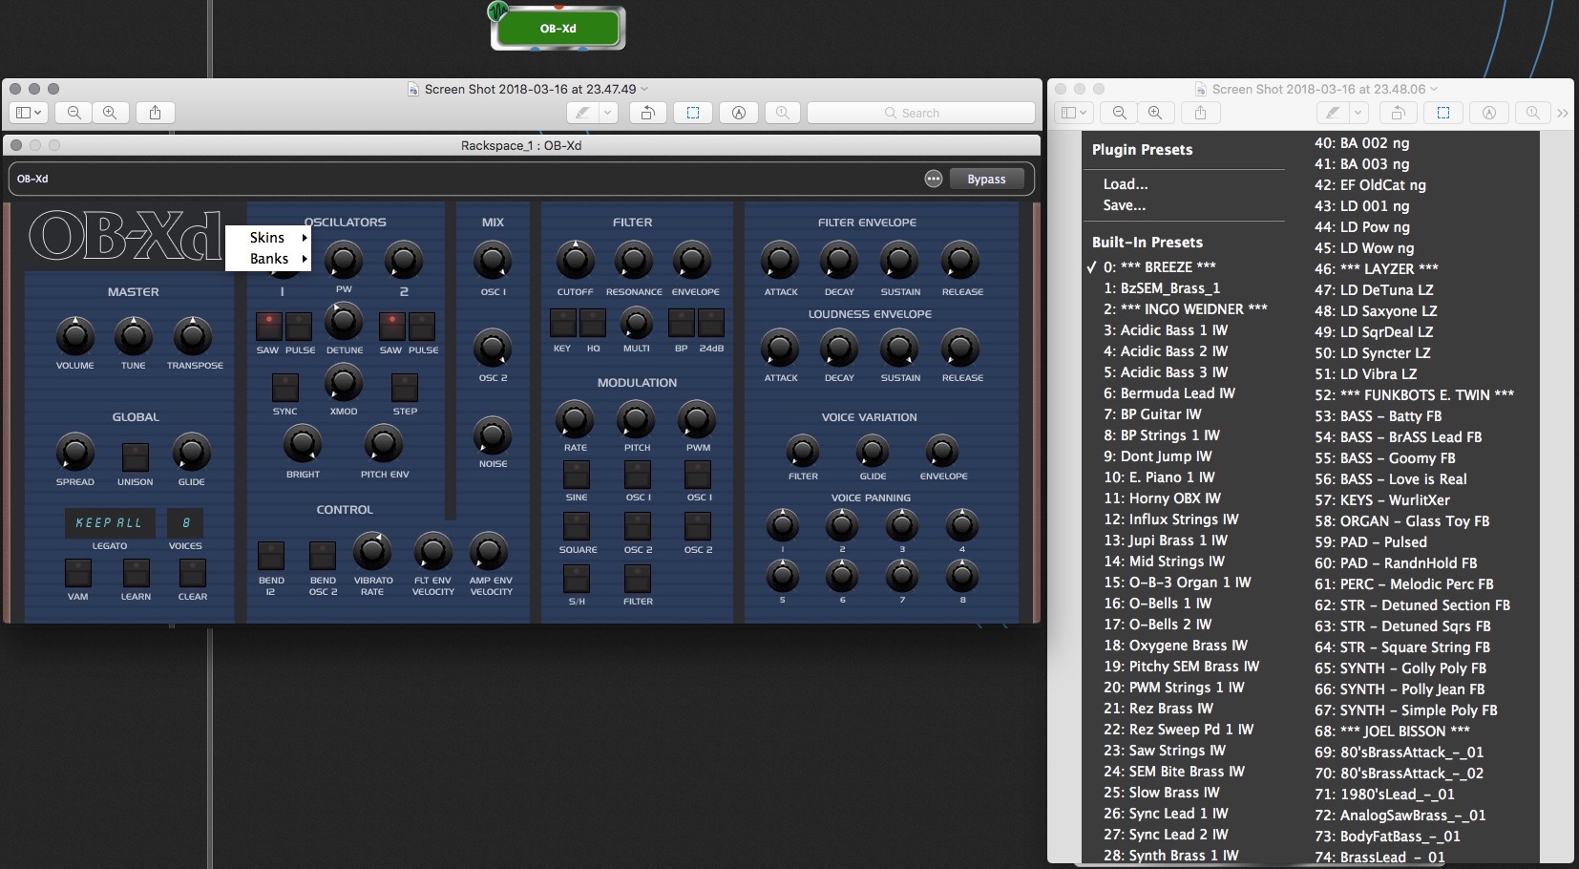Open the LEGATO mode selector KEEP ALL
Image resolution: width=1579 pixels, height=869 pixels.
(x=109, y=522)
